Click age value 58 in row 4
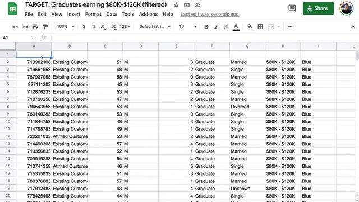The height and width of the screenshot is (202, 359). click(x=105, y=77)
